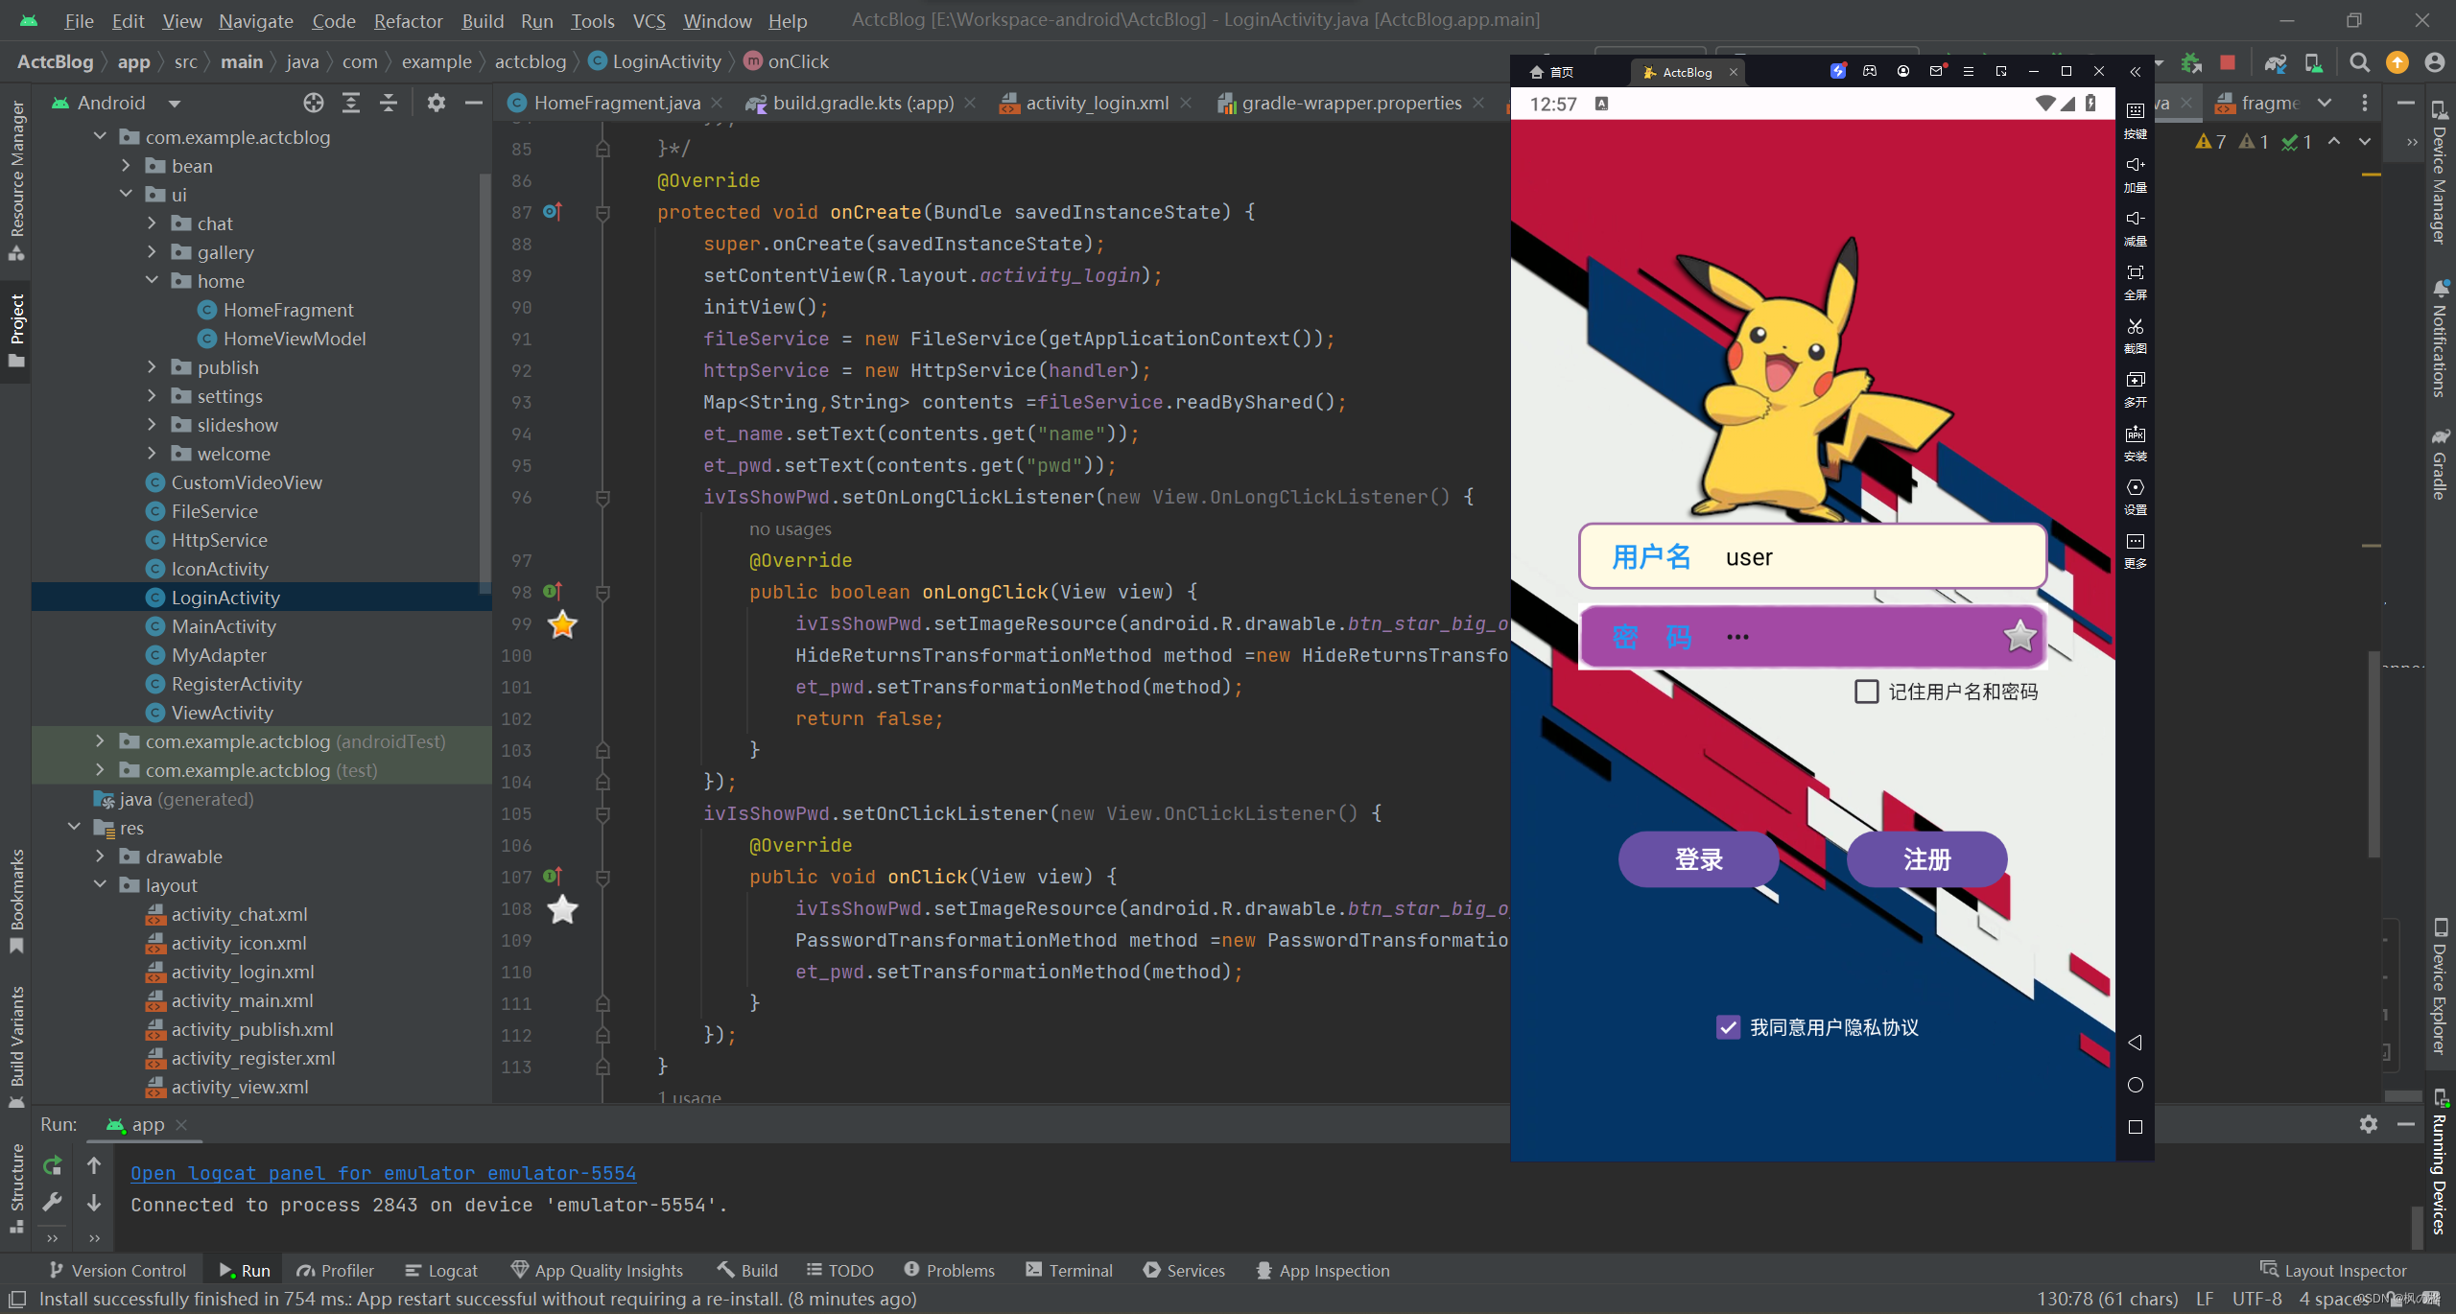Image resolution: width=2456 pixels, height=1314 pixels.
Task: Open the Layout Inspector
Action: click(2333, 1271)
